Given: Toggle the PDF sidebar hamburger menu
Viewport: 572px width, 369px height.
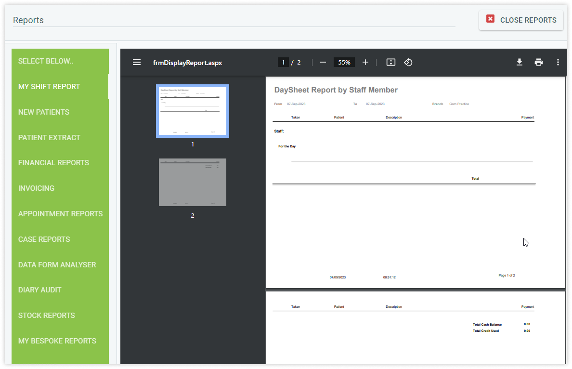Looking at the screenshot, I should tap(136, 63).
